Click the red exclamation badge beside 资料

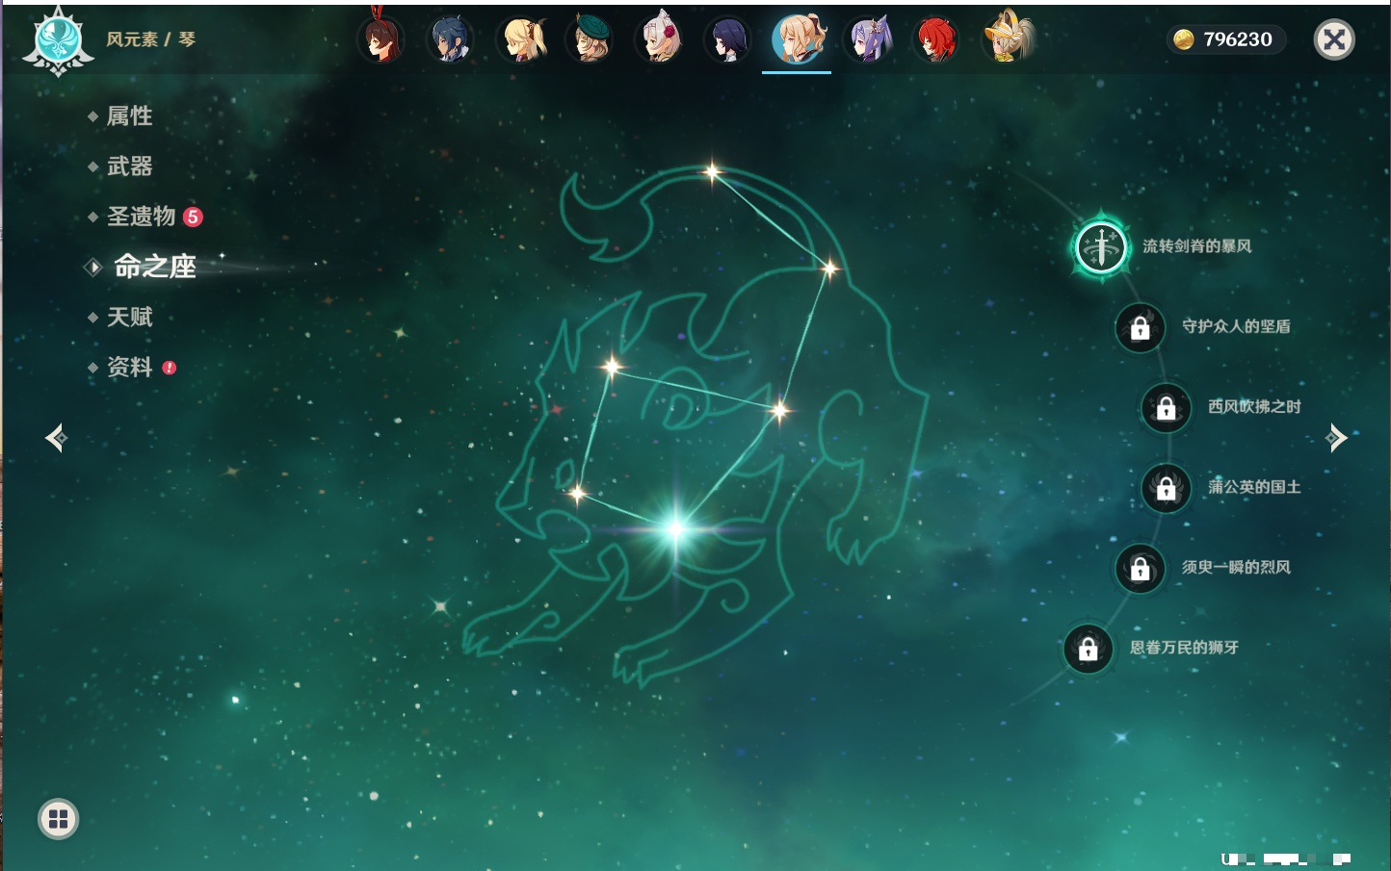tap(170, 368)
